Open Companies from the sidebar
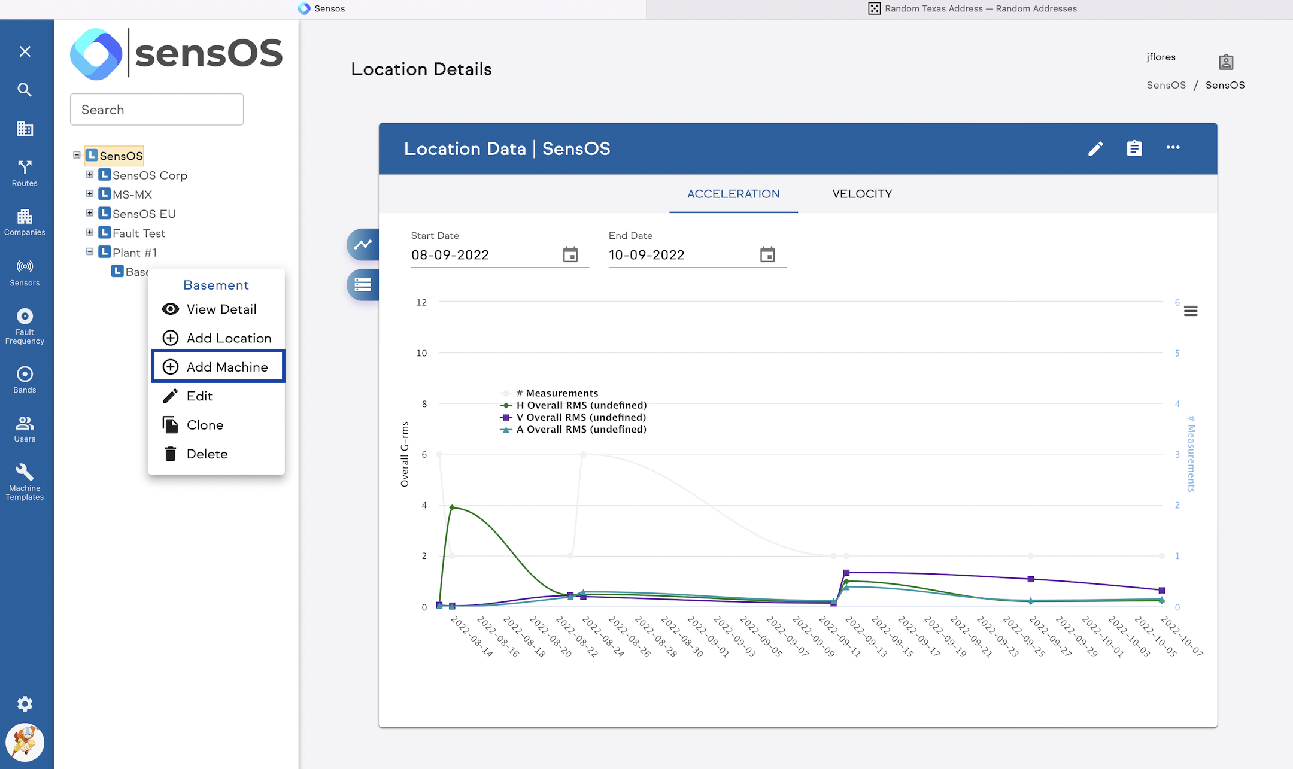Image resolution: width=1293 pixels, height=769 pixels. pos(25,223)
